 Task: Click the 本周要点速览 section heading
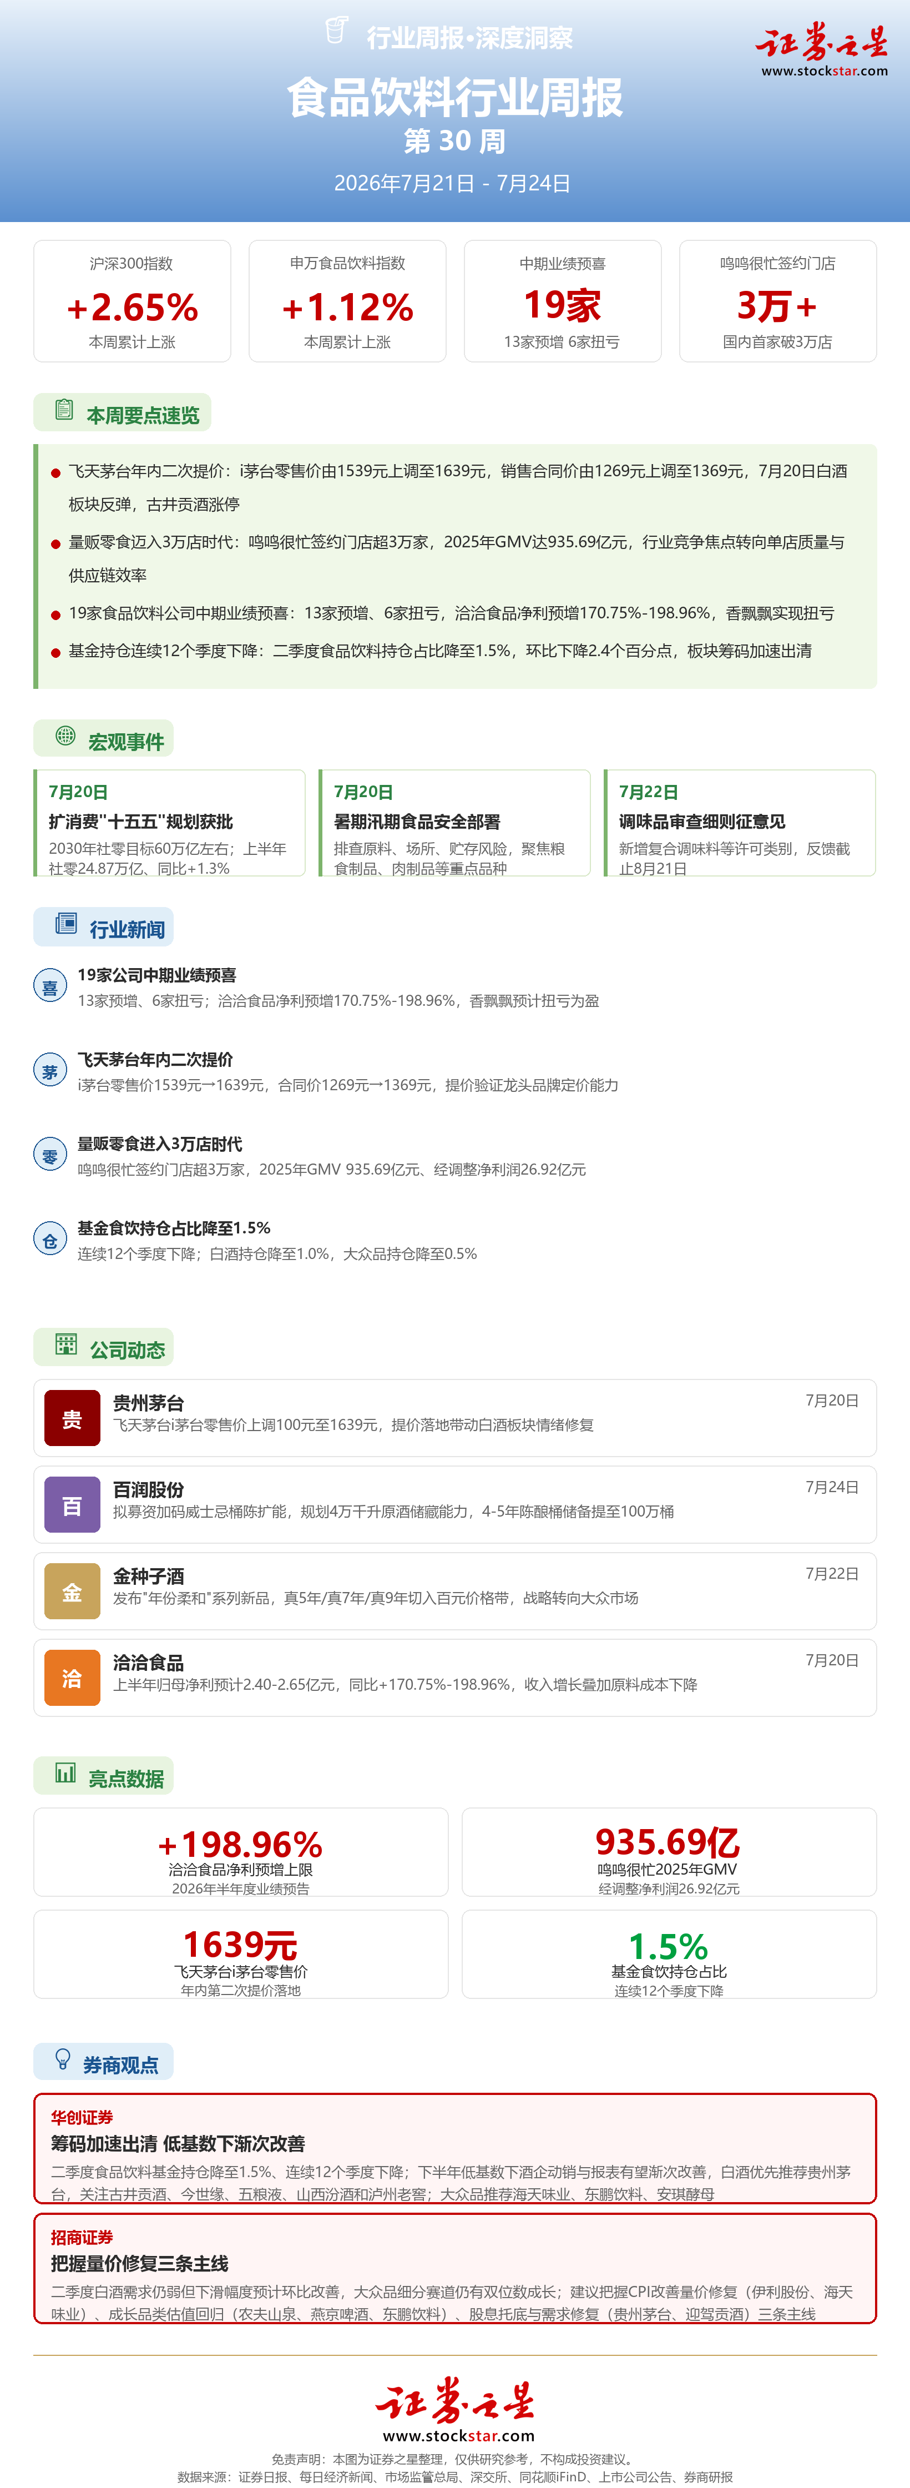coord(143,415)
